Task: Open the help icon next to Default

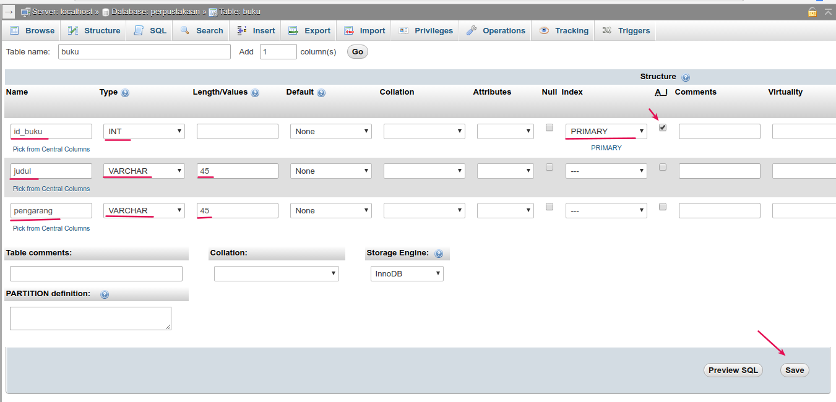Action: (x=321, y=93)
